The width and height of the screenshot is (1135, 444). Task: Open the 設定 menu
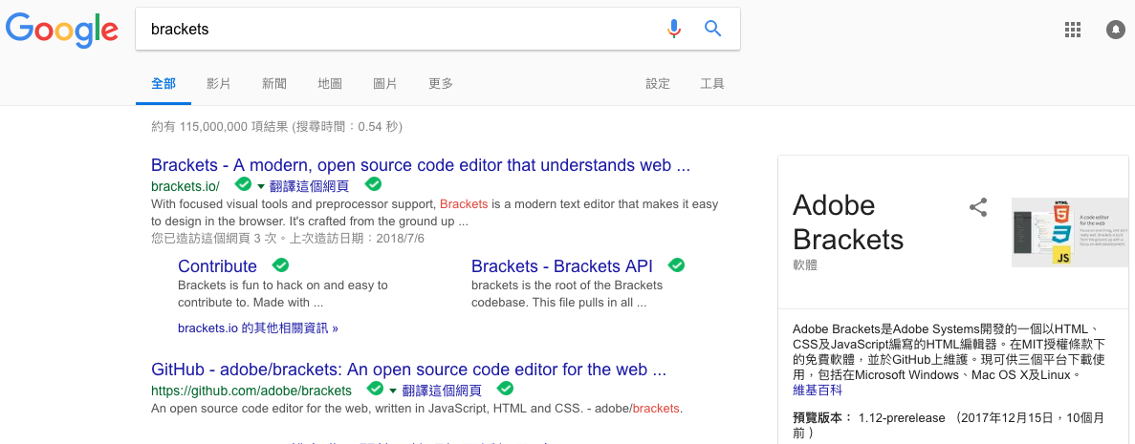(x=658, y=84)
